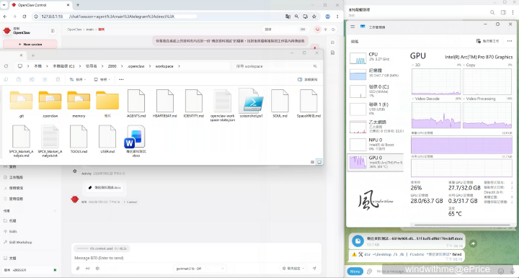Screen dimensions: 519x278
Task: Click the .openclaw breadcrumb segment
Action: pos(136,66)
